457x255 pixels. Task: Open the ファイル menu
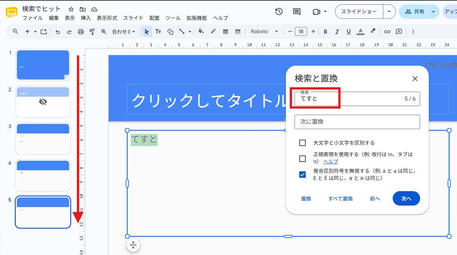click(x=32, y=18)
